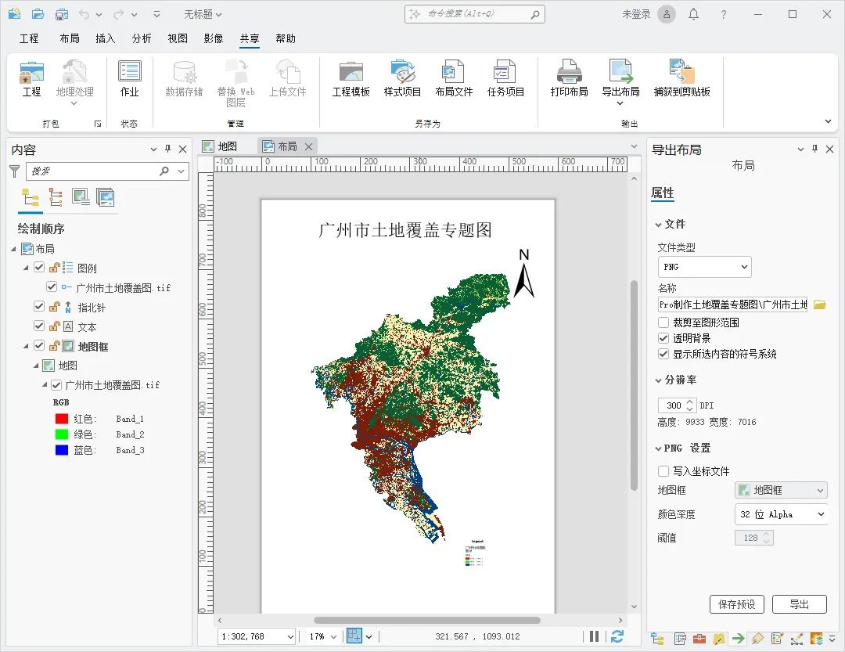The height and width of the screenshot is (652, 845).
Task: Click 保存预设 button
Action: [737, 604]
